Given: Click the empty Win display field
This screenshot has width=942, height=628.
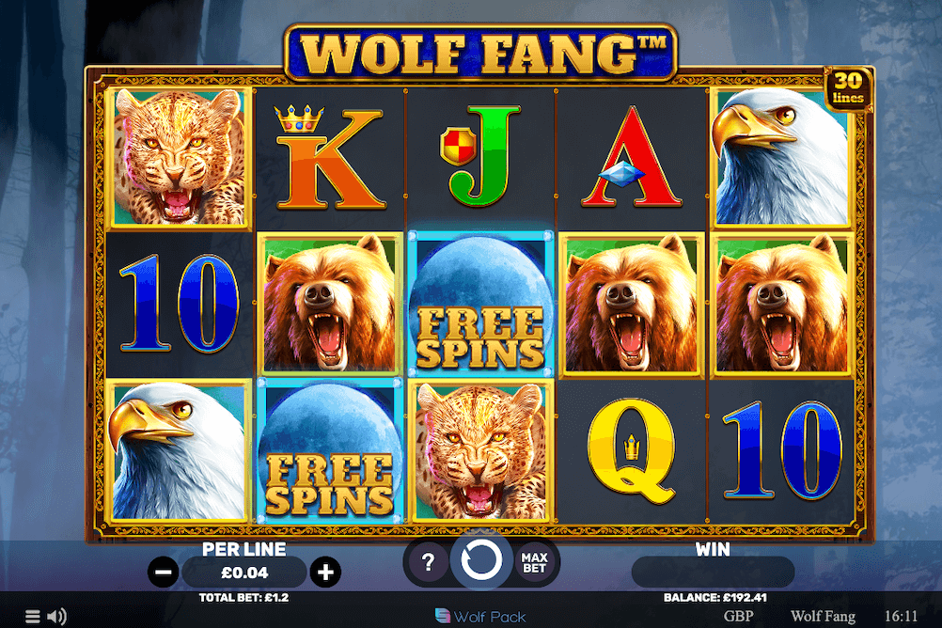Looking at the screenshot, I should click(x=713, y=573).
